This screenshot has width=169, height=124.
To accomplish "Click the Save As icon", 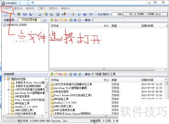I will 31,14.
